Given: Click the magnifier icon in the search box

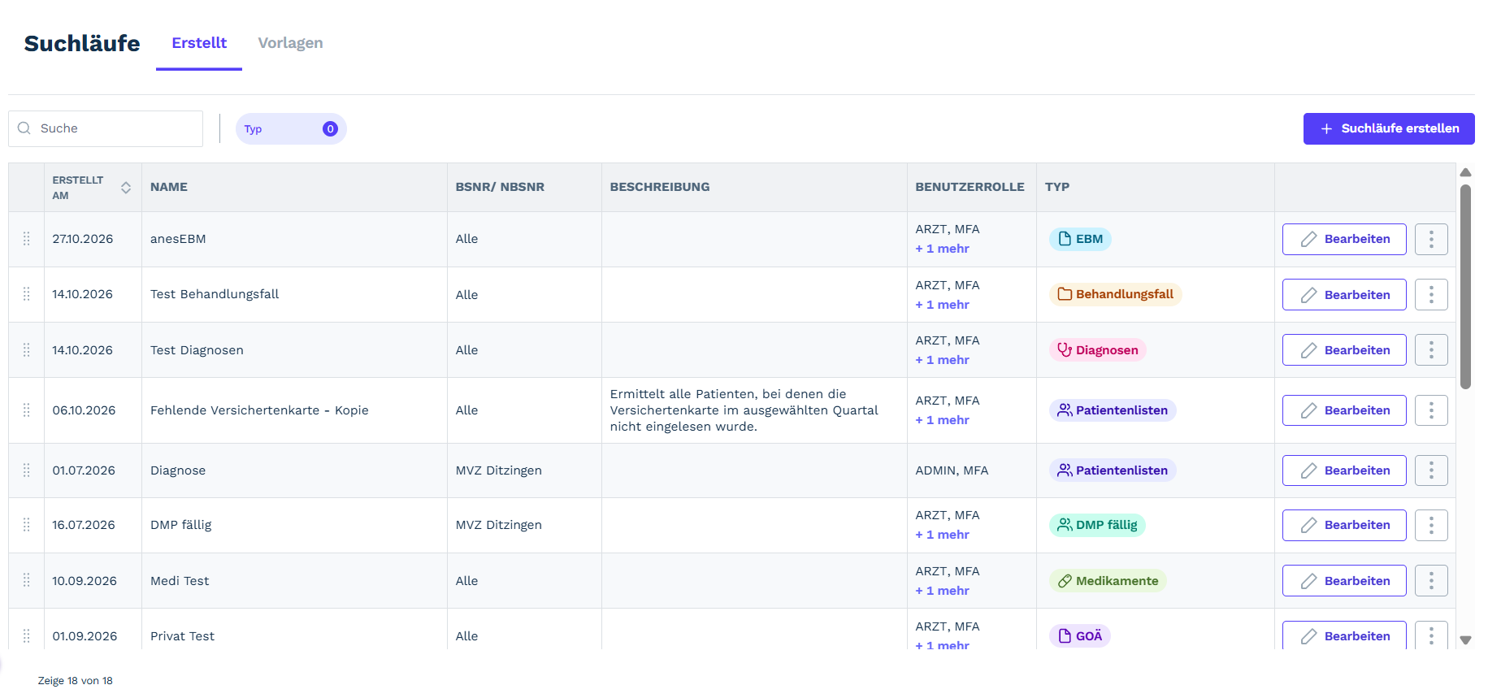Looking at the screenshot, I should click(x=24, y=128).
